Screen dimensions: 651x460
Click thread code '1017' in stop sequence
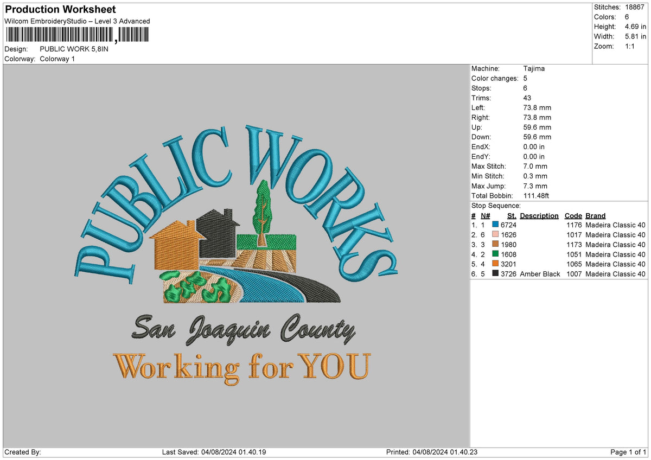tap(574, 235)
